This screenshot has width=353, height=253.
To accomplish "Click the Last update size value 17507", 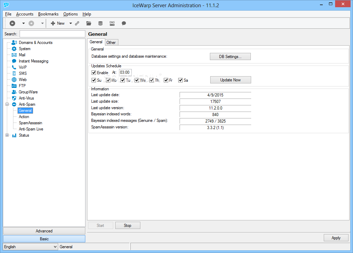I will tap(215, 102).
